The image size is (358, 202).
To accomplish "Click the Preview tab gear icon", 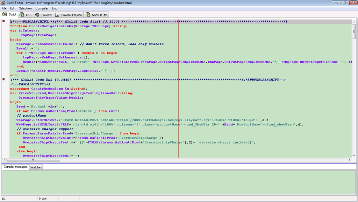I will [37, 15].
